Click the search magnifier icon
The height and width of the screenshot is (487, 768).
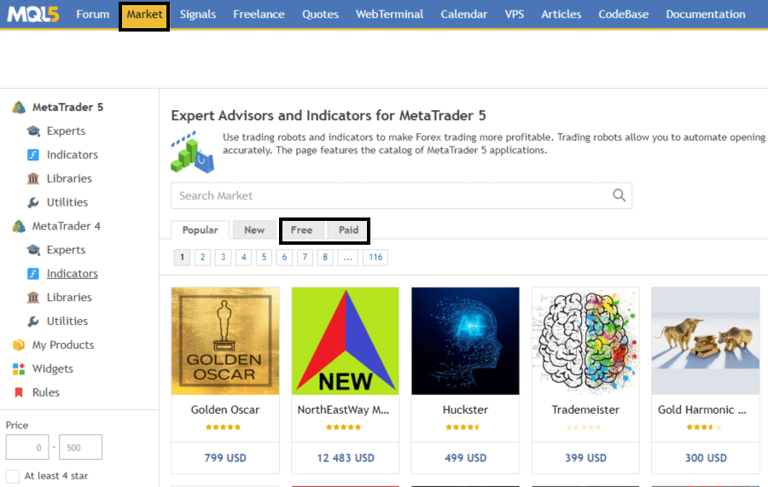click(620, 195)
